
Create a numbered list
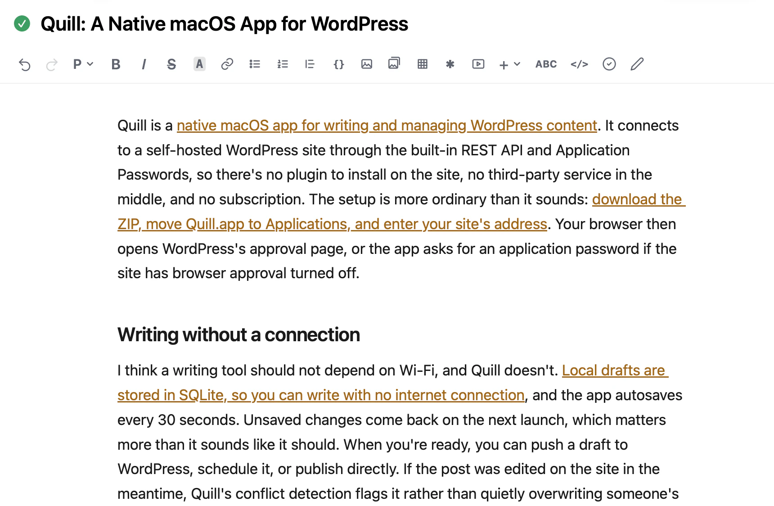(283, 64)
